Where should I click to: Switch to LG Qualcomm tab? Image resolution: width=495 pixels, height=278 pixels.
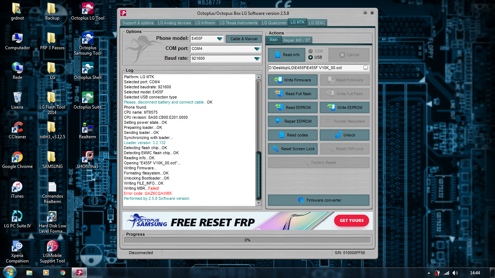pos(274,23)
